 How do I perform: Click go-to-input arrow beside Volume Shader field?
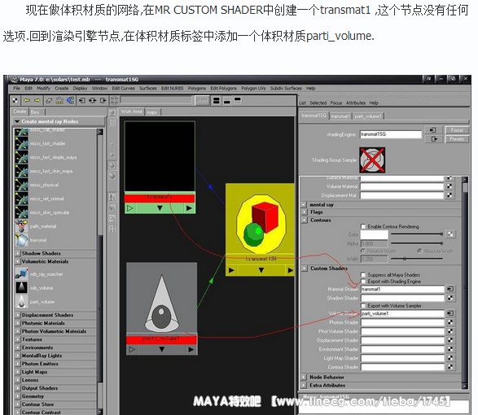450,313
